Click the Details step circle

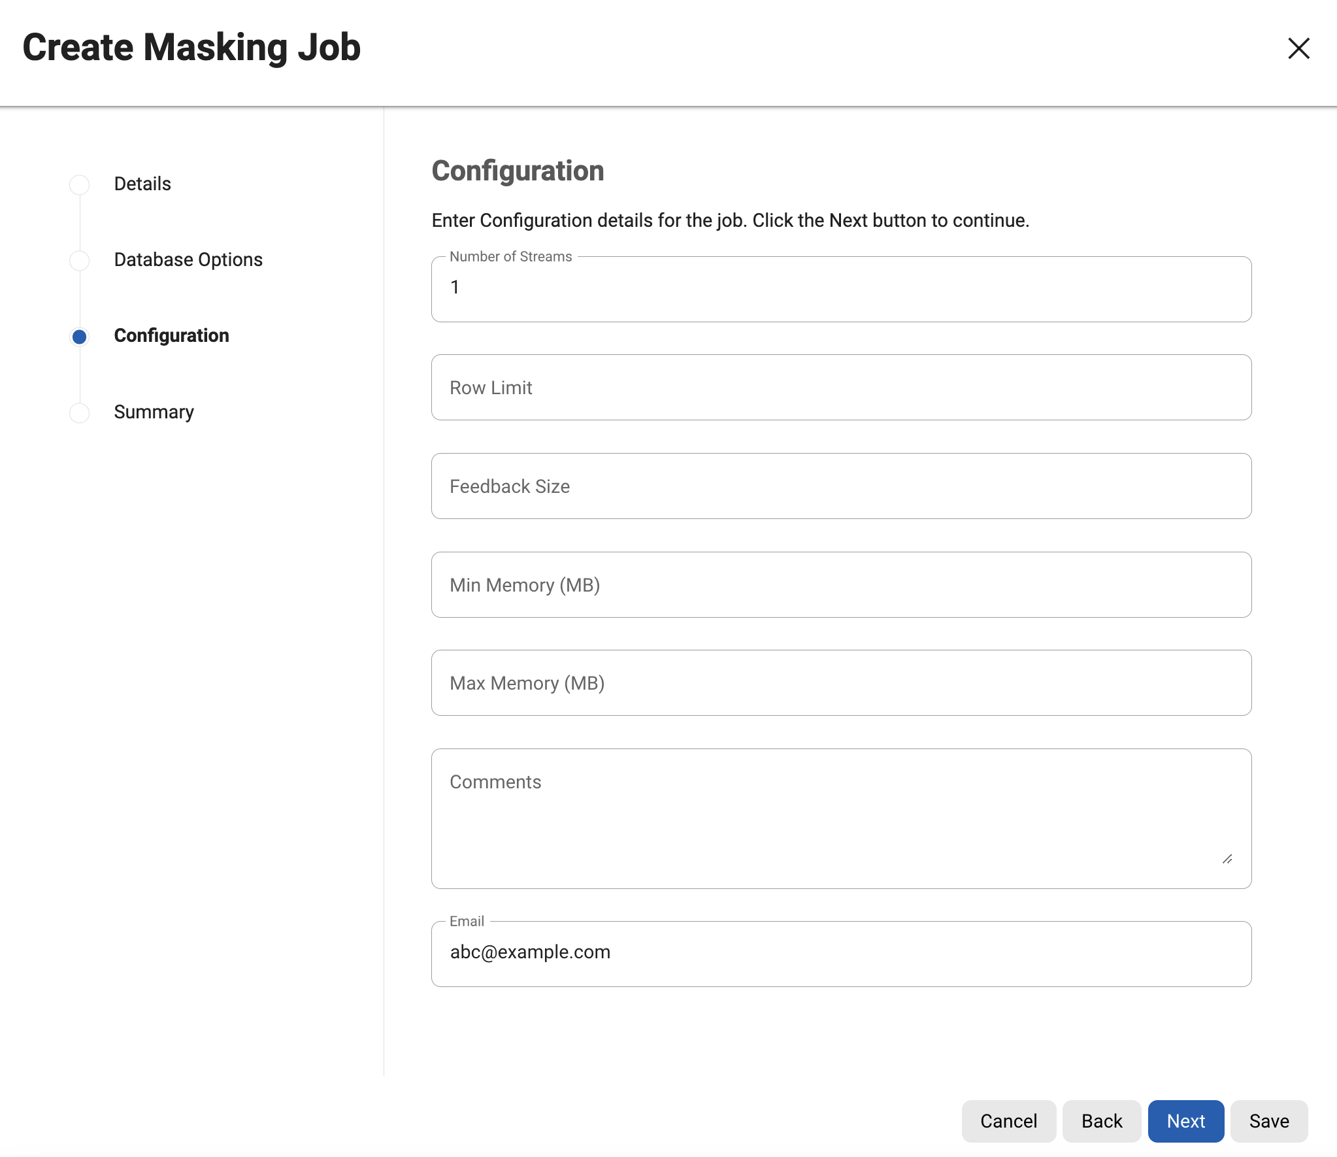point(80,184)
